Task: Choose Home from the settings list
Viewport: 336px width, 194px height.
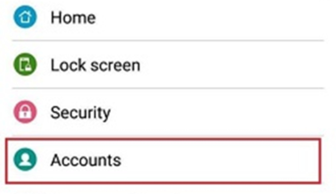Action: pyautogui.click(x=168, y=20)
